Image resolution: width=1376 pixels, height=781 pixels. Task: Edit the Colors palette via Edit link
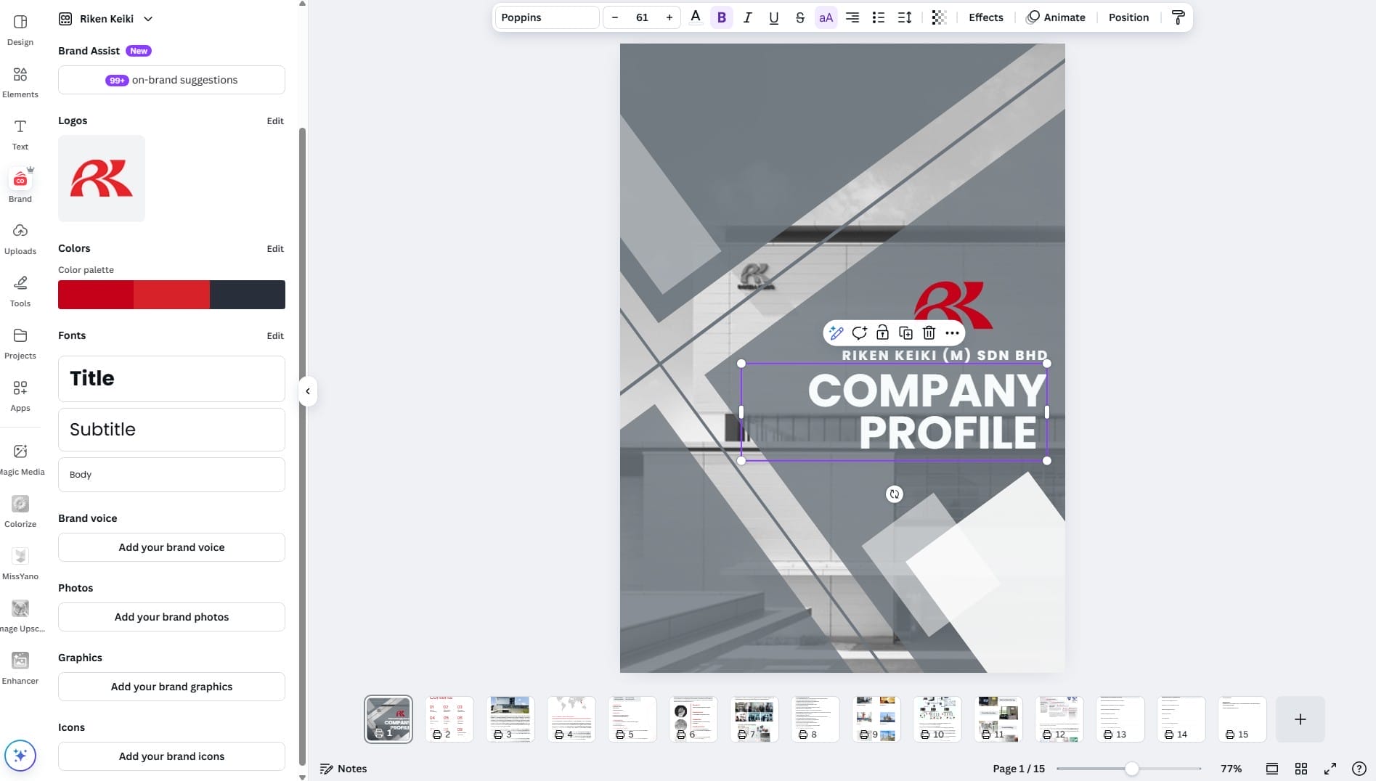pos(274,248)
